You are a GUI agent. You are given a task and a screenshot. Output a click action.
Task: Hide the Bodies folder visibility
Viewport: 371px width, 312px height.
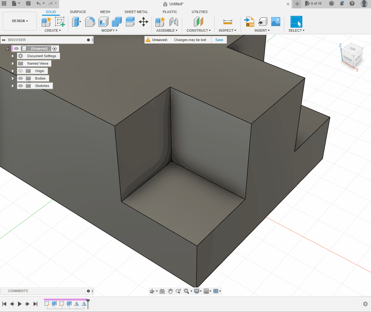point(21,78)
